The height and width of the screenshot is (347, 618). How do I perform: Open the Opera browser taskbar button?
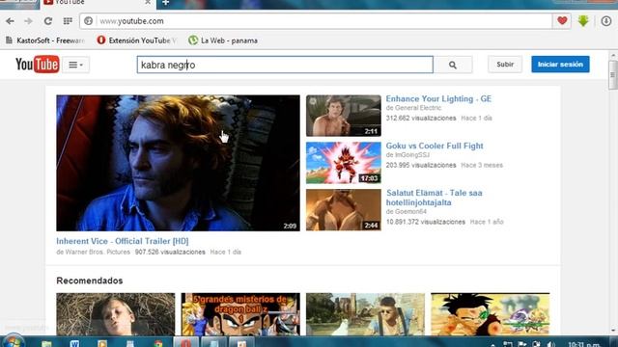tap(186, 343)
